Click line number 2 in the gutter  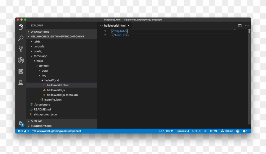(x=105, y=35)
